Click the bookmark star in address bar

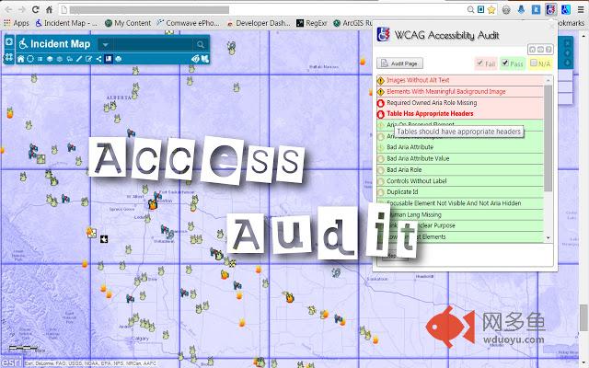pos(491,10)
